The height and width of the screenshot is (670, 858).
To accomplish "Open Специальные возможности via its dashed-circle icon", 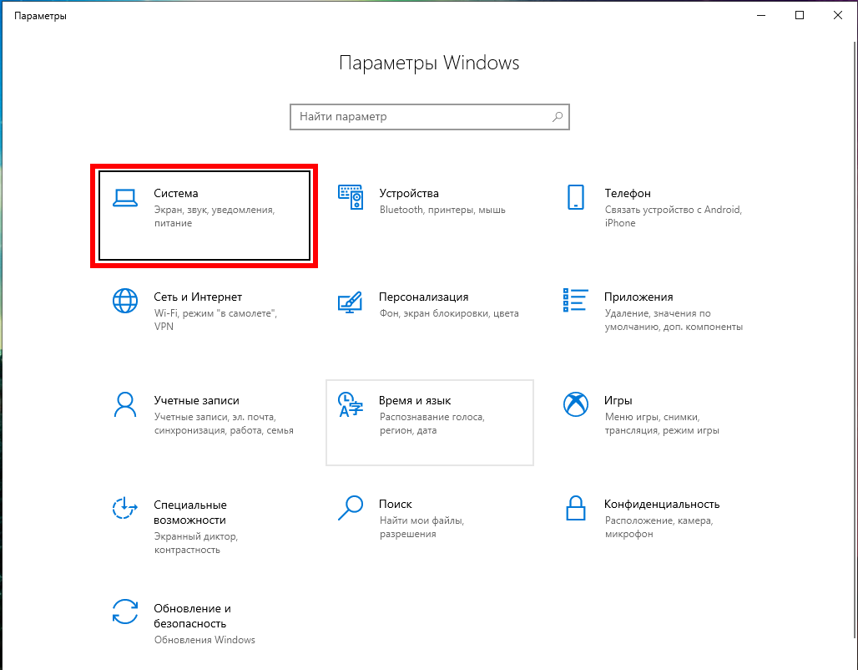I will tap(124, 508).
